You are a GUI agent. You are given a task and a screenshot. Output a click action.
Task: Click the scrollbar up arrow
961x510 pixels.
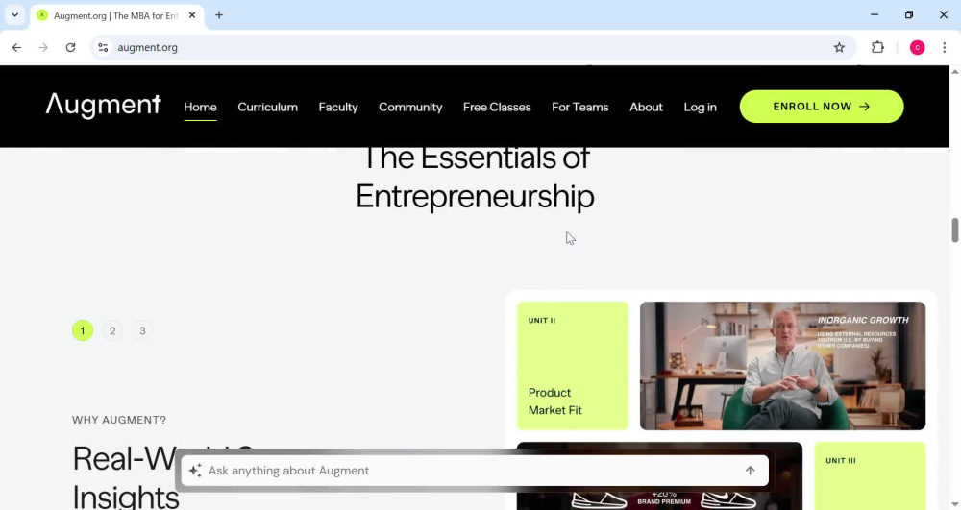tap(955, 72)
